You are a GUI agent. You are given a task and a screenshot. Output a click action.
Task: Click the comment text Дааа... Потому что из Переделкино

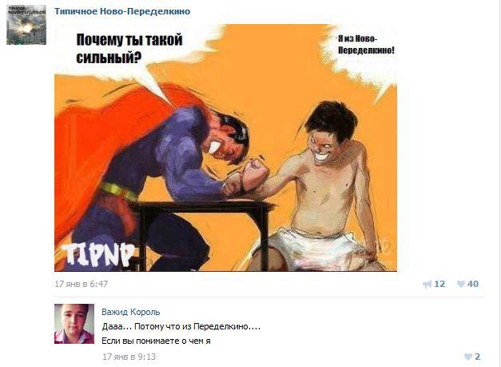181,327
